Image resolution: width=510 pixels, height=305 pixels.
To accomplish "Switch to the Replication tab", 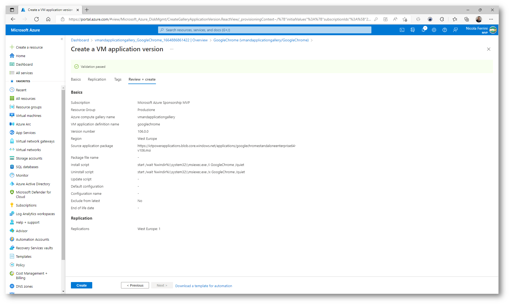I will (x=97, y=79).
